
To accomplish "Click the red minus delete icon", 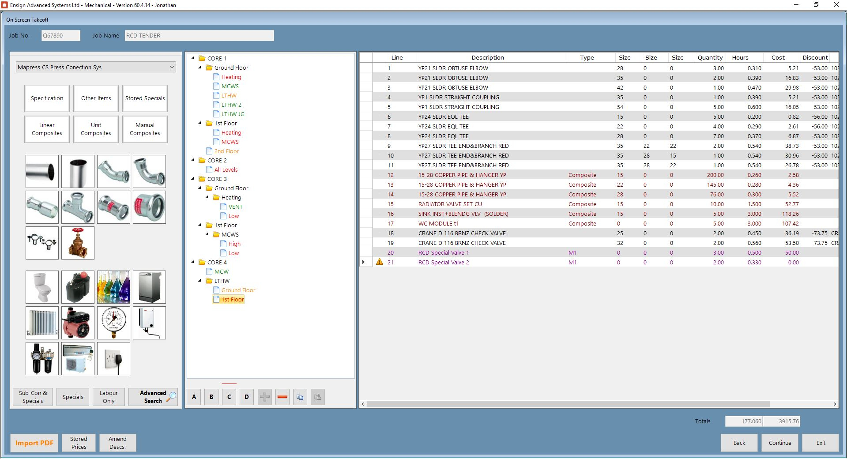I will point(282,397).
